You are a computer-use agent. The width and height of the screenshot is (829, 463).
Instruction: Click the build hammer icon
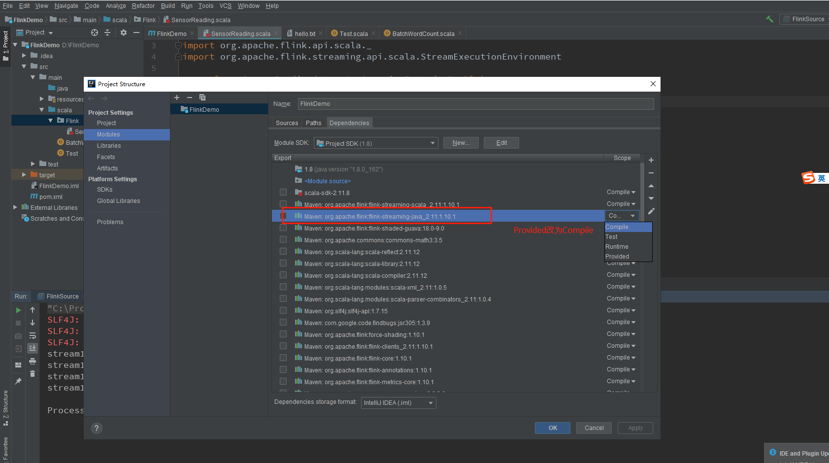coord(769,19)
